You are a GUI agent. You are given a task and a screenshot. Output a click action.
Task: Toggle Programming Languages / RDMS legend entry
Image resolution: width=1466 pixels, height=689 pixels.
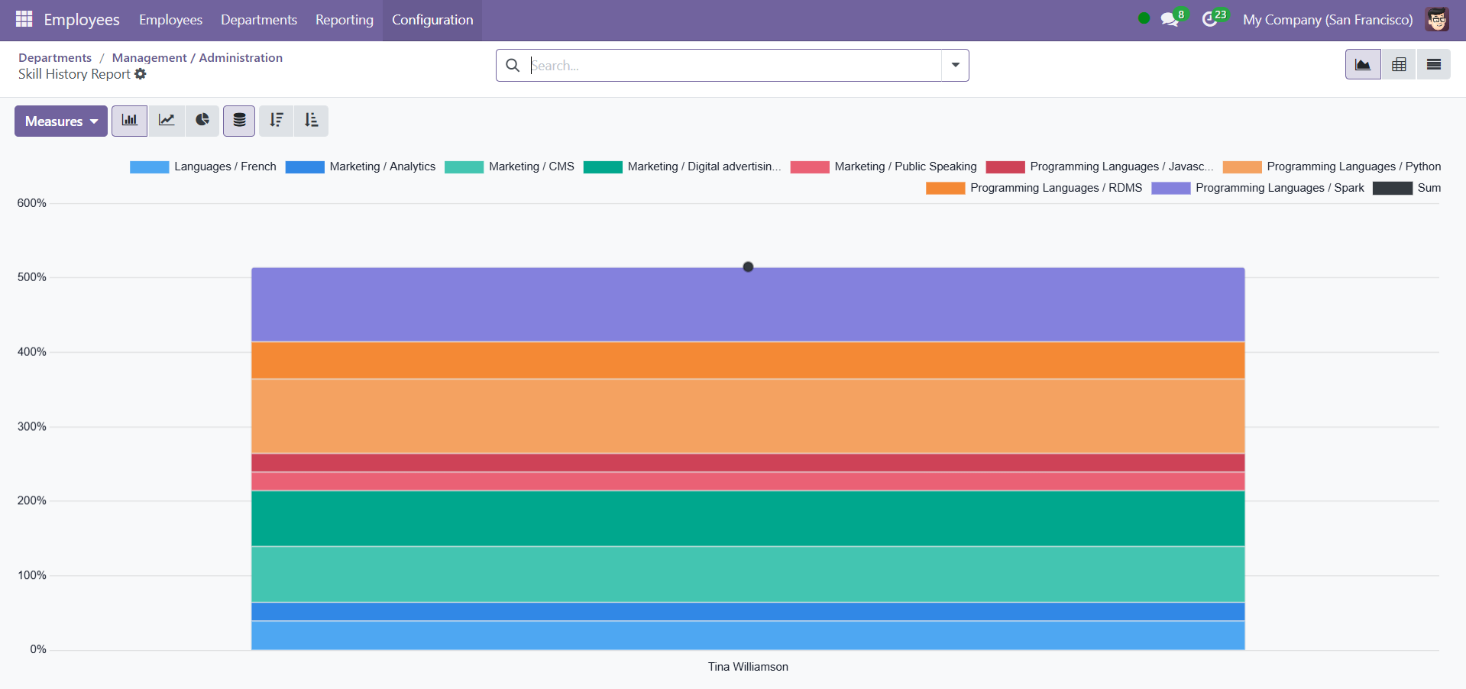1034,188
